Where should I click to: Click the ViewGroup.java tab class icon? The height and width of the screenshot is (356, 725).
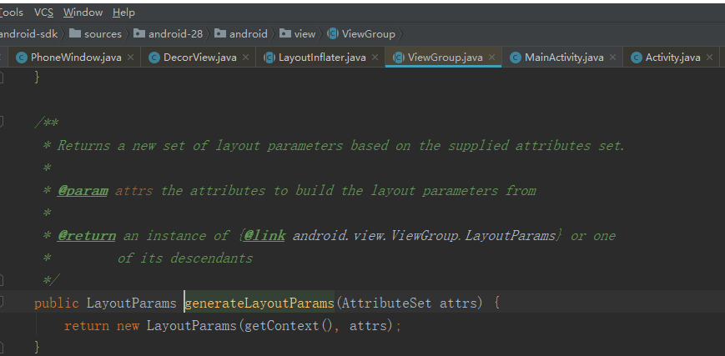pyautogui.click(x=399, y=58)
